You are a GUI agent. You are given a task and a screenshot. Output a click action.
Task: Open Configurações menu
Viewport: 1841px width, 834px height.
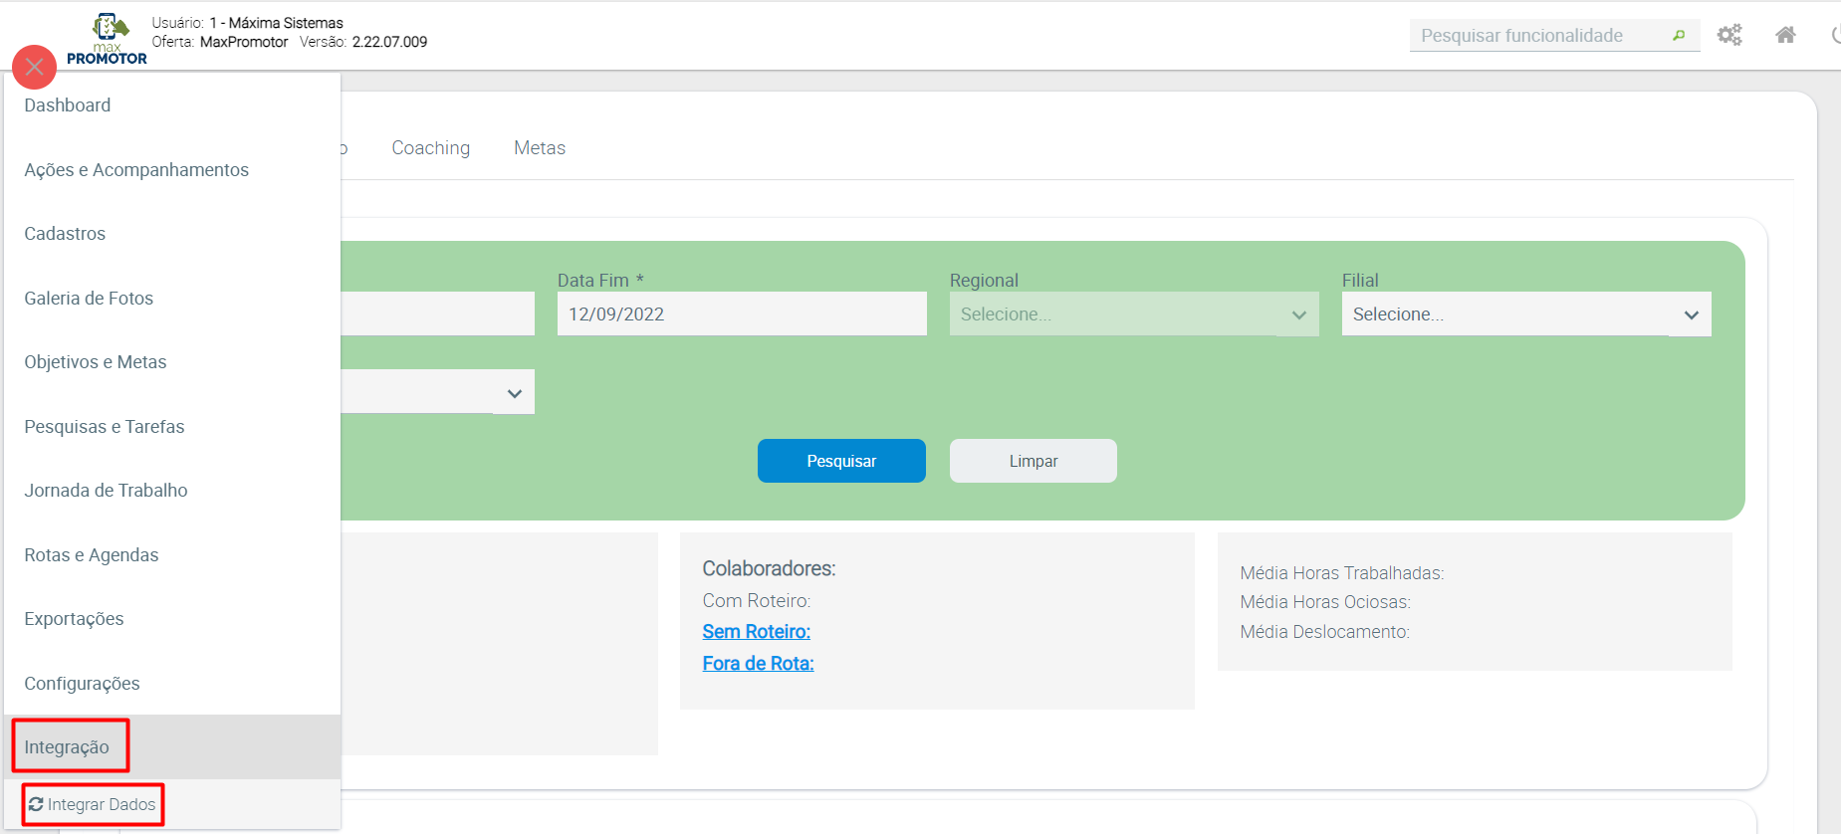[172, 684]
